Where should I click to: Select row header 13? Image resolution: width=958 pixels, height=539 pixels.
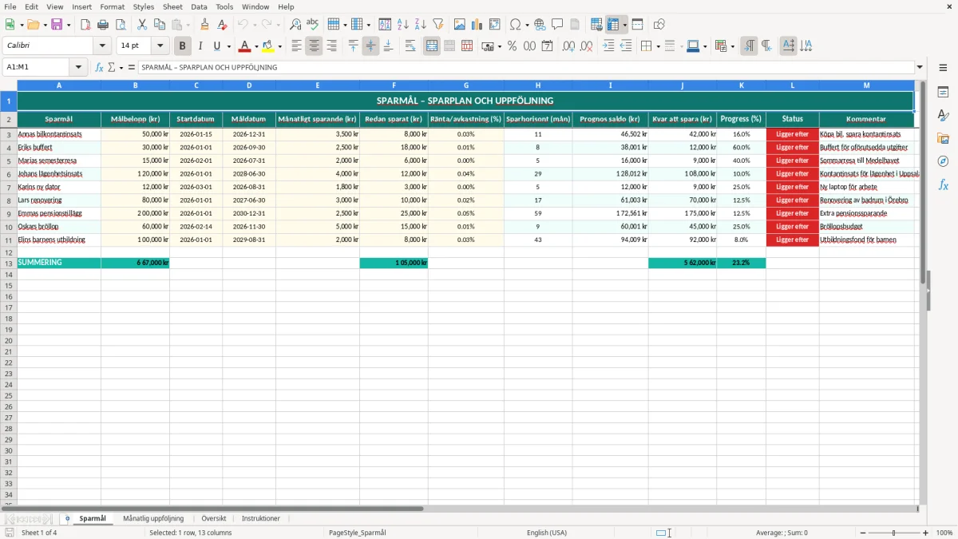8,263
